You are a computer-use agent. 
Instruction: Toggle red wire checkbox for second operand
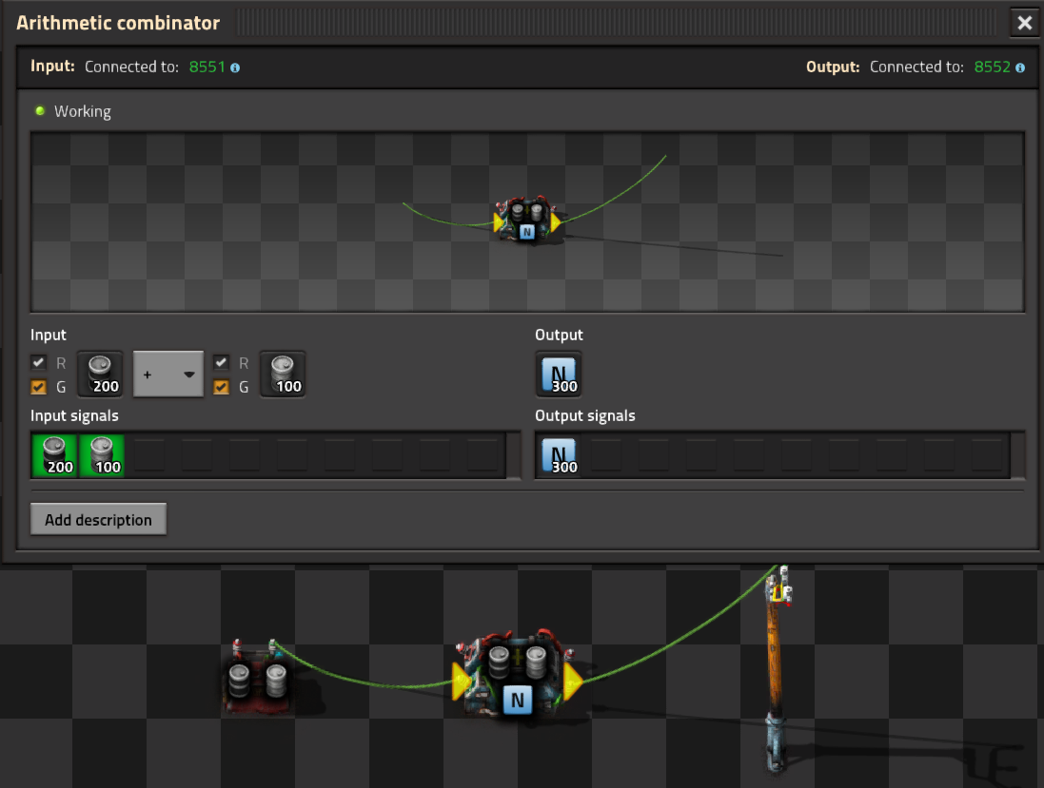click(221, 362)
